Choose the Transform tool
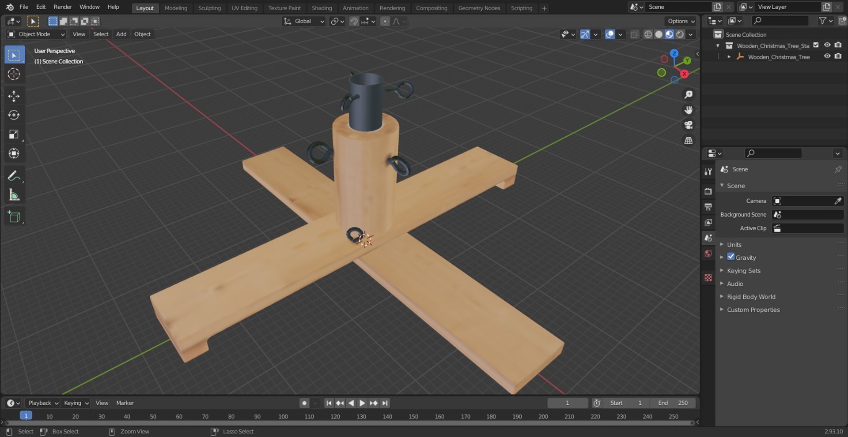The image size is (848, 437). tap(14, 153)
